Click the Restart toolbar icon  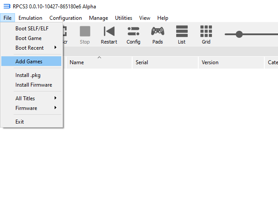click(x=109, y=32)
